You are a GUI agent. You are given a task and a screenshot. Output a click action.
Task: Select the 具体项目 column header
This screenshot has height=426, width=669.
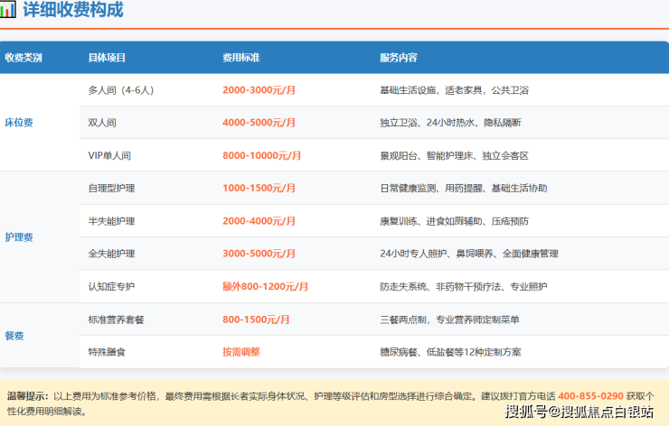point(107,58)
